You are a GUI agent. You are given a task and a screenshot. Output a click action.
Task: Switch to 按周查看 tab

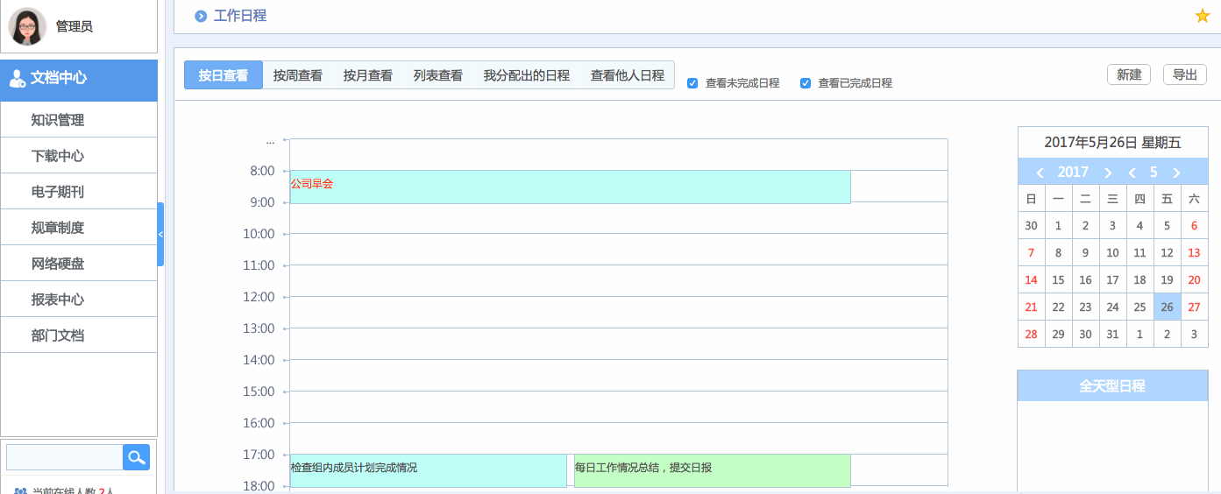click(297, 75)
